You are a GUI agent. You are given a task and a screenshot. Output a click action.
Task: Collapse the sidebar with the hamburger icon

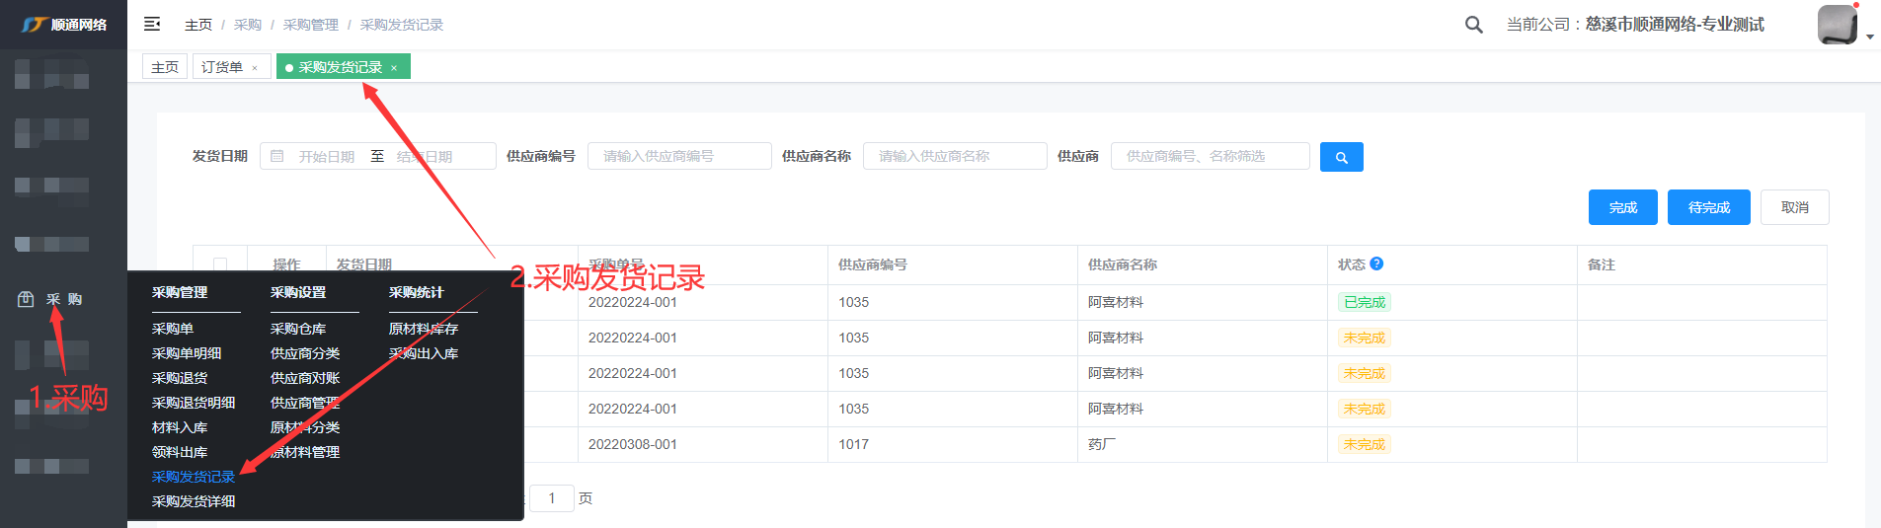coord(152,24)
